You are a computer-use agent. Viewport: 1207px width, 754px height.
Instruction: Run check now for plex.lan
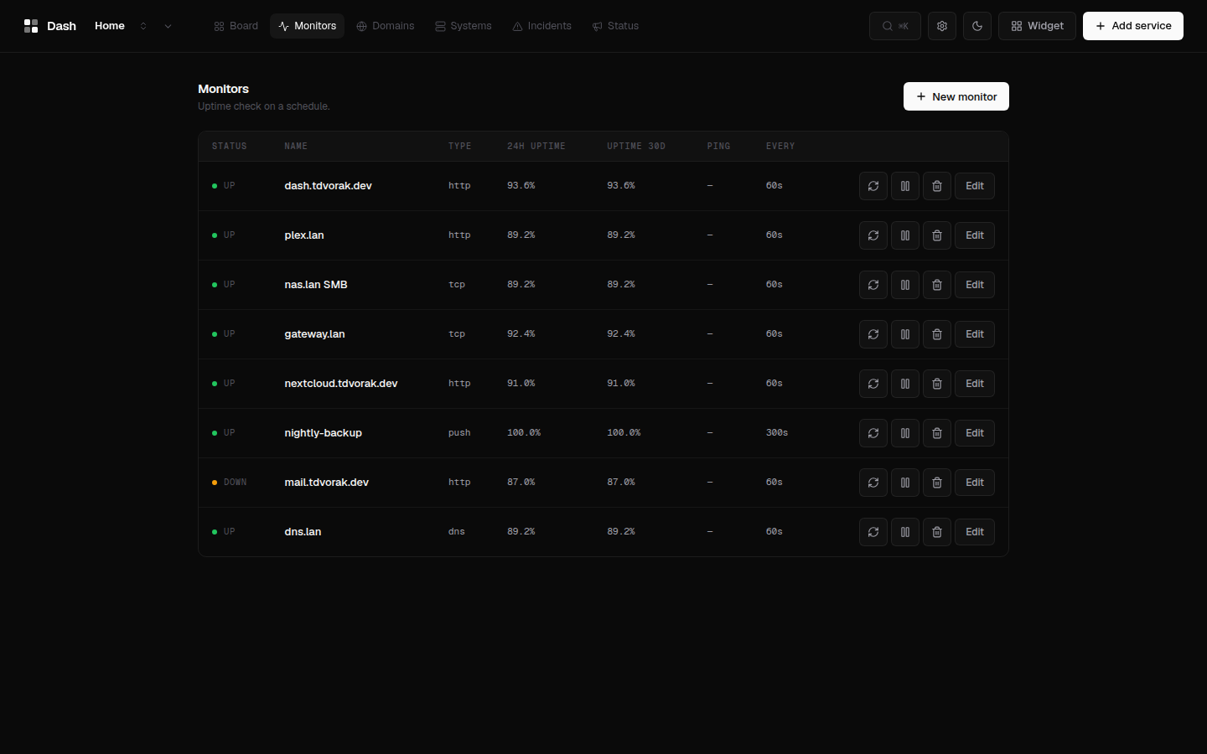tap(873, 235)
